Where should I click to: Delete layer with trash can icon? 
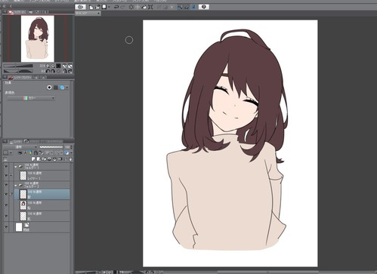[70, 159]
